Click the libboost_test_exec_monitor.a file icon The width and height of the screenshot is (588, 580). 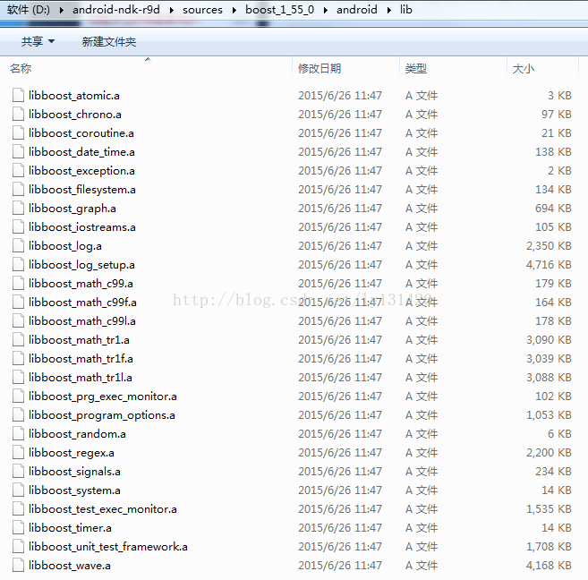coord(18,508)
